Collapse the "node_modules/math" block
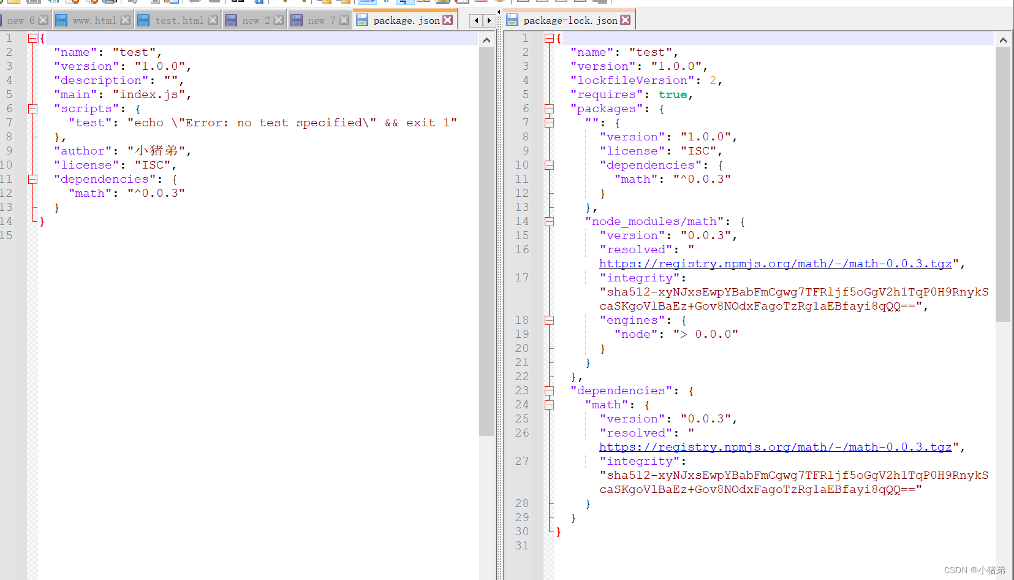 [549, 221]
